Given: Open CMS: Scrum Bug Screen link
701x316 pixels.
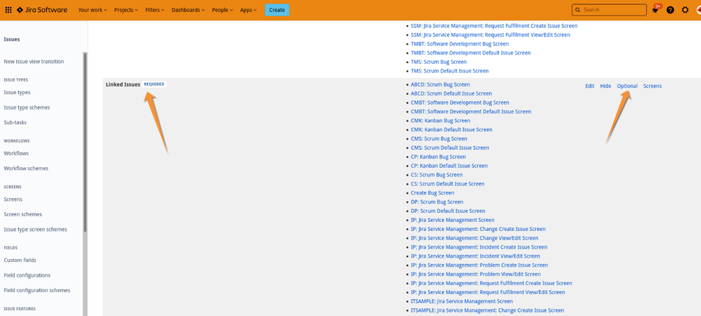Looking at the screenshot, I should click(439, 139).
